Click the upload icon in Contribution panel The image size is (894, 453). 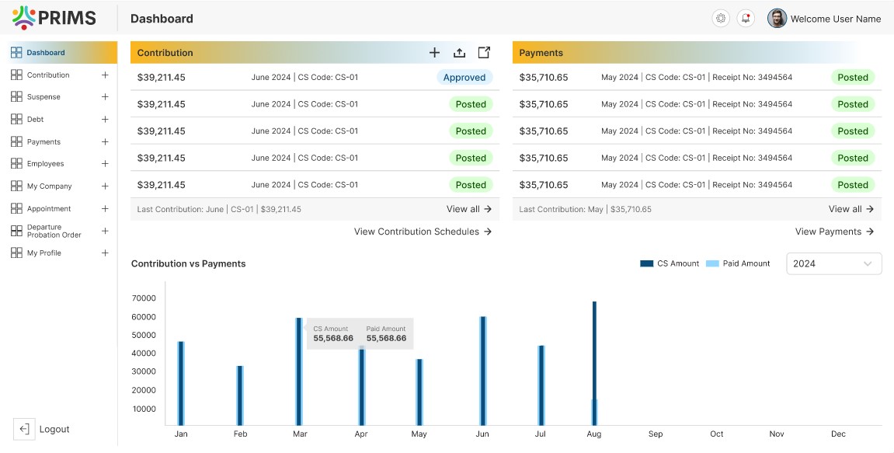[x=459, y=53]
